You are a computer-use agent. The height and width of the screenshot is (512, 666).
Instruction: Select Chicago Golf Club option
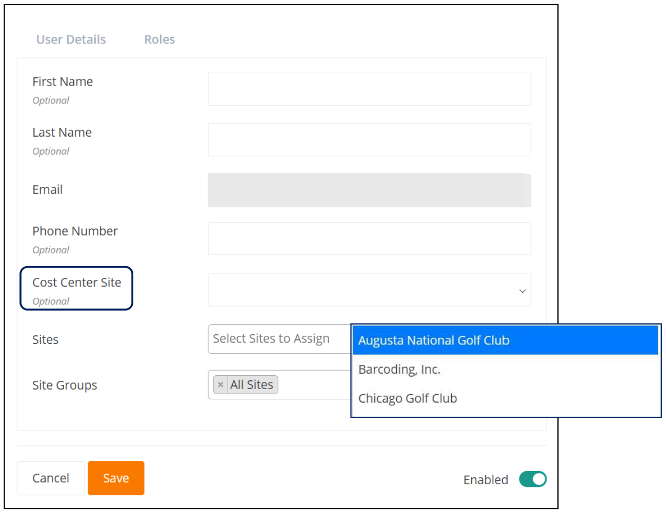505,398
